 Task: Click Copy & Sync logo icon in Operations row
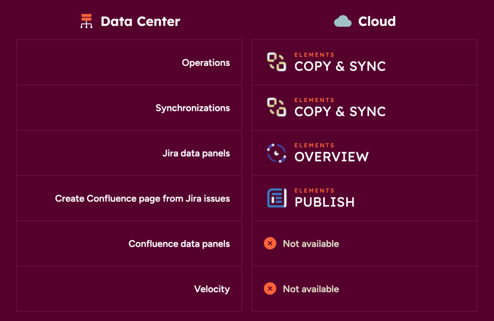(x=276, y=62)
